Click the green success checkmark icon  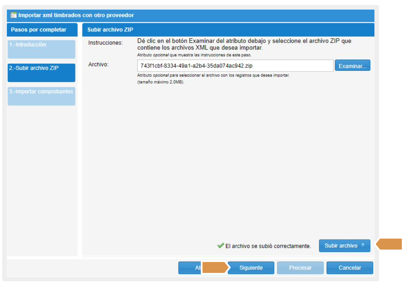coord(221,245)
